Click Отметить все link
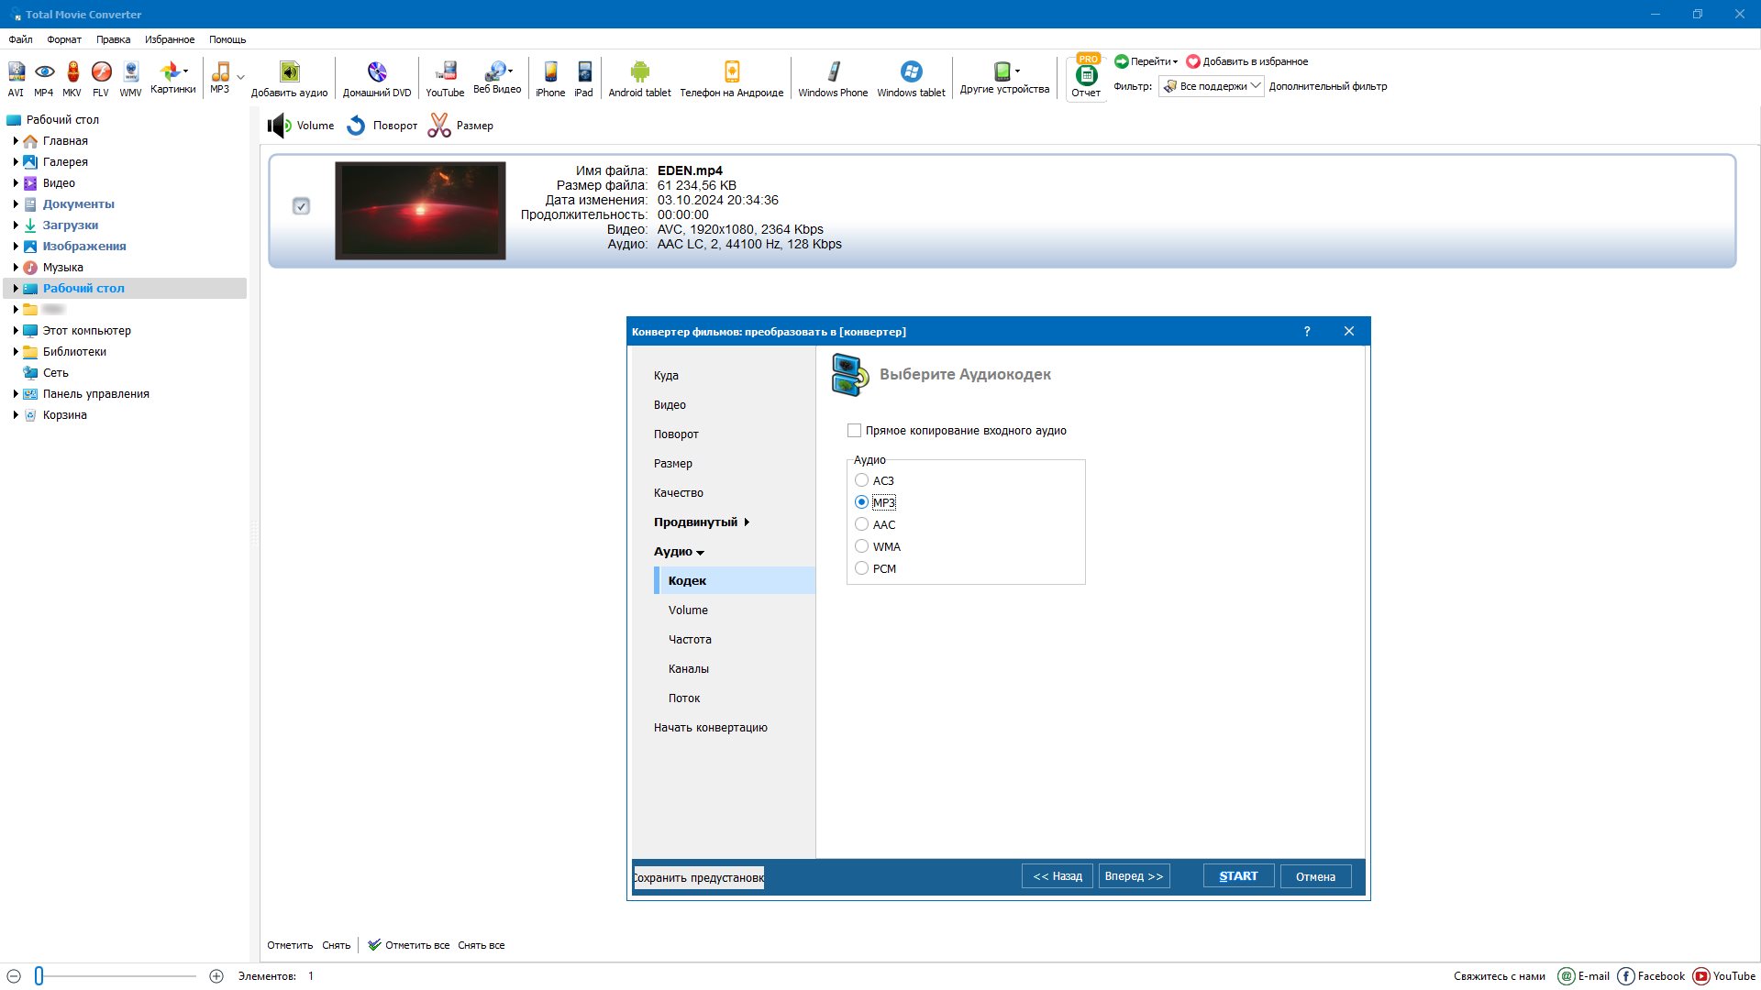 (409, 945)
